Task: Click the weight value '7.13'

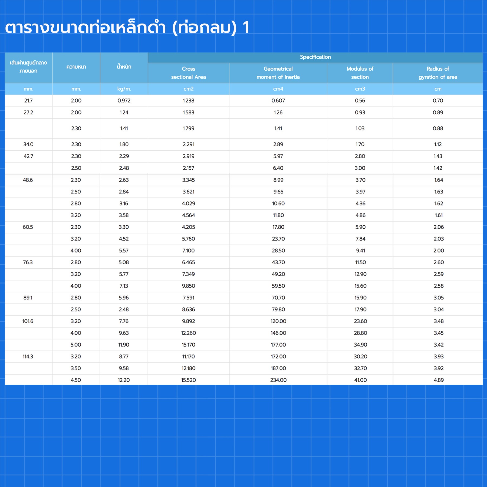Action: click(x=124, y=286)
